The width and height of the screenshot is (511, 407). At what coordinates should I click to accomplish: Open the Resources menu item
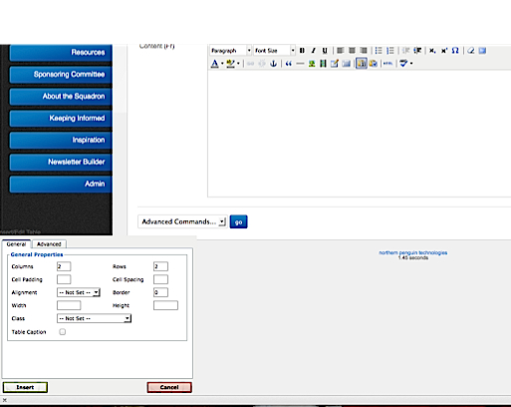(61, 53)
